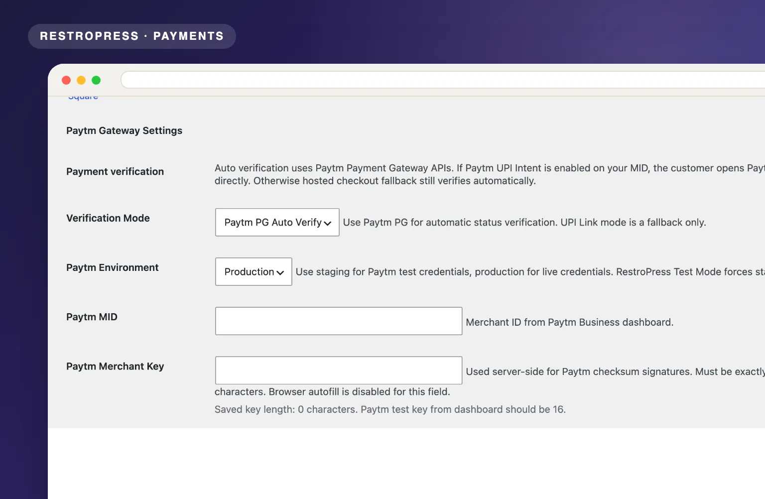Click the RestroPress · Payments banner label
765x499 pixels.
click(132, 36)
